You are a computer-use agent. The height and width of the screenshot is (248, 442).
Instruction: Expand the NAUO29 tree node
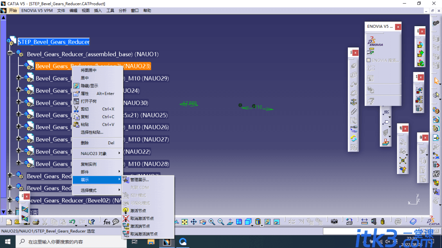coord(19,77)
